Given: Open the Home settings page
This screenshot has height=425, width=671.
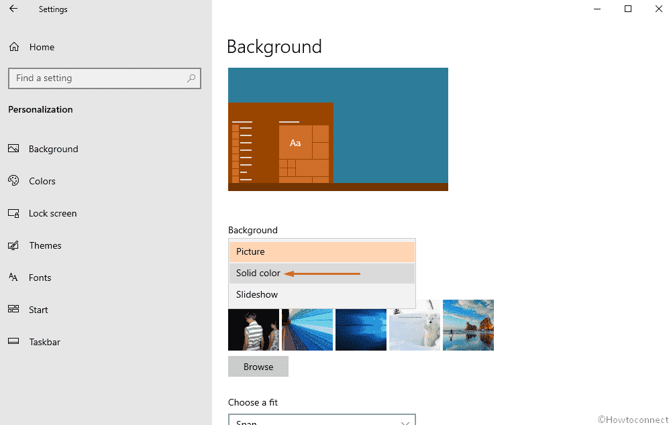Looking at the screenshot, I should coord(42,47).
